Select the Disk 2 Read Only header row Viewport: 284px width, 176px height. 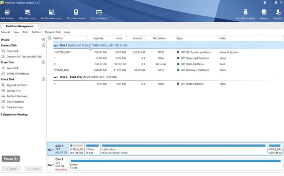pyautogui.click(x=168, y=77)
